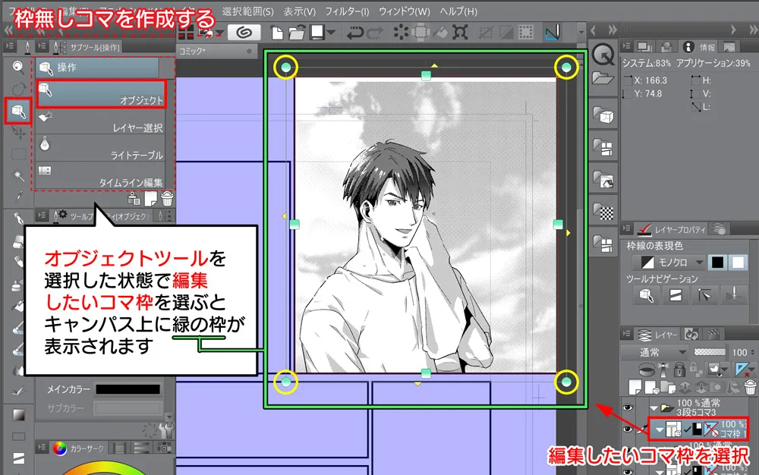Delete layer with trash icon in Layer panel
The height and width of the screenshot is (475, 759).
pos(750,387)
